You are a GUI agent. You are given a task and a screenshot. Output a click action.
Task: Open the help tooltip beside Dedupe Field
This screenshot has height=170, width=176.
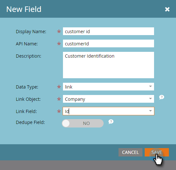click(x=111, y=122)
